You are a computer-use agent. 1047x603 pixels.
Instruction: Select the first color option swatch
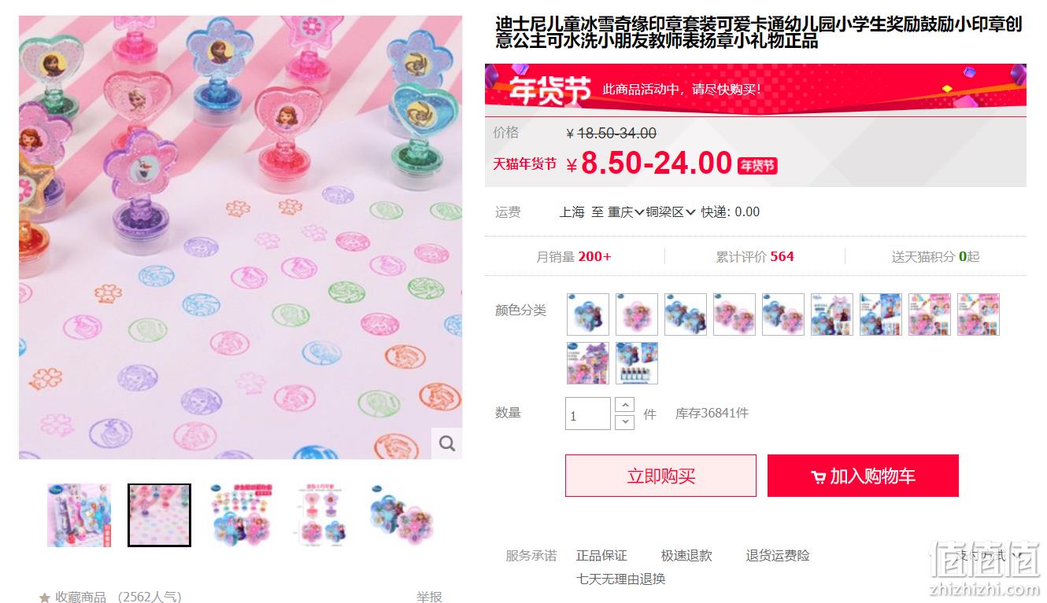[x=588, y=314]
